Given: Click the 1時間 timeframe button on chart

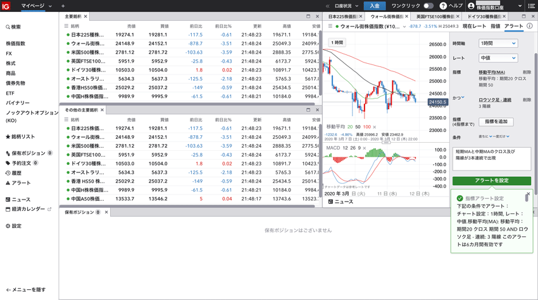Looking at the screenshot, I should (337, 42).
